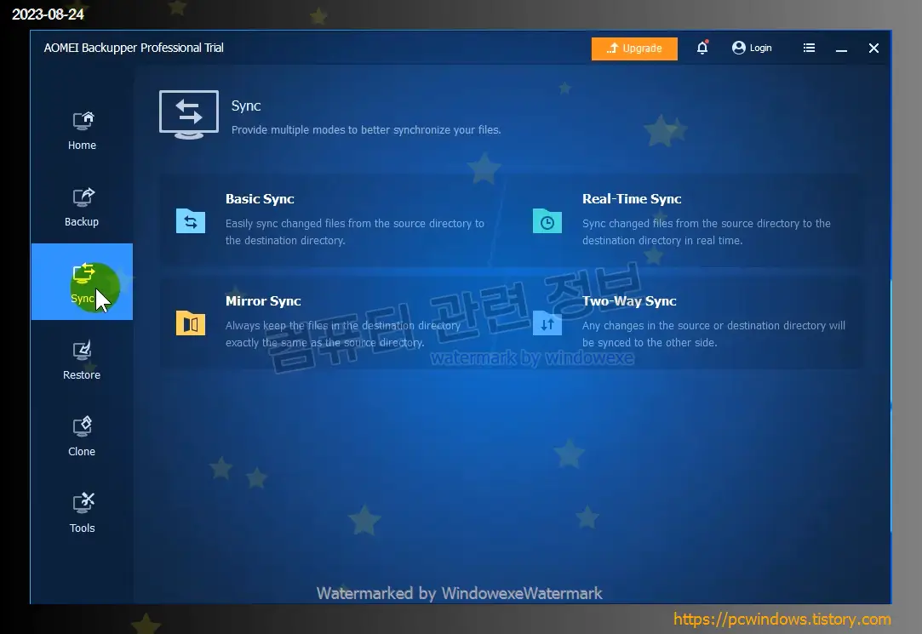This screenshot has height=634, width=922.
Task: Click the large Sync monitor icon
Action: (x=189, y=115)
